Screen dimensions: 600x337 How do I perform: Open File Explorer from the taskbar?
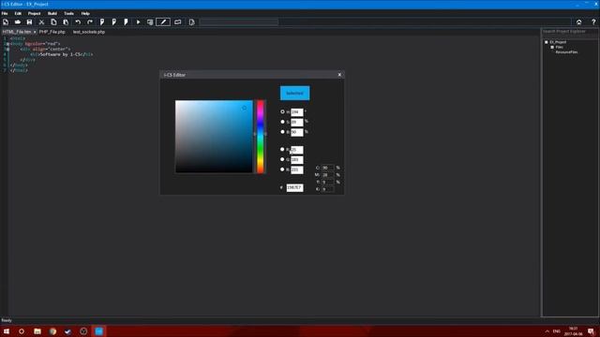37,331
